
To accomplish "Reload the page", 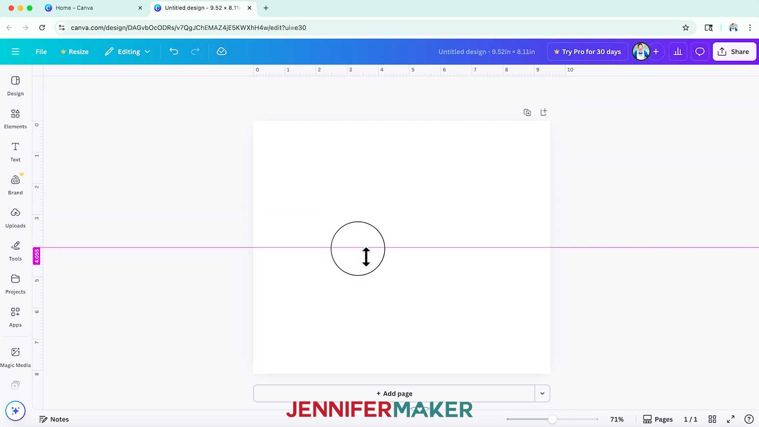I will [x=42, y=28].
